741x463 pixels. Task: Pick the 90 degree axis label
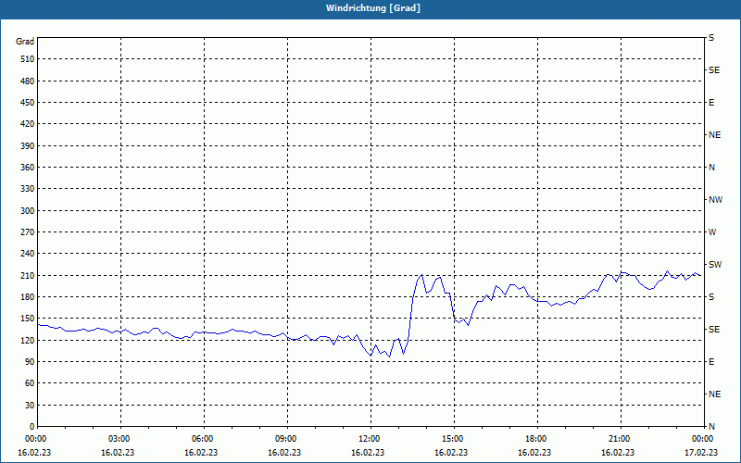pyautogui.click(x=30, y=361)
